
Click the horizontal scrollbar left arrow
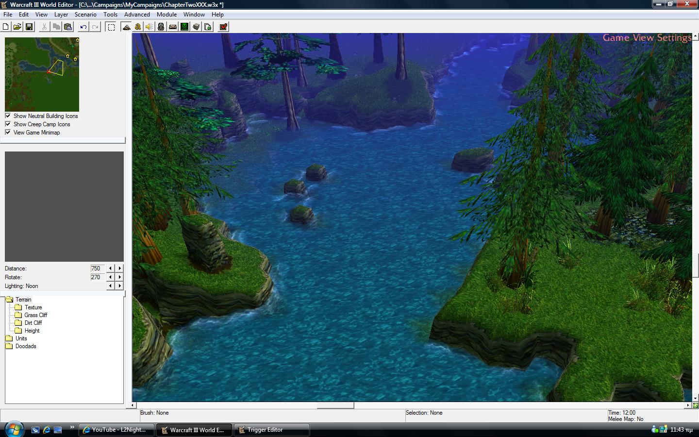click(x=133, y=405)
